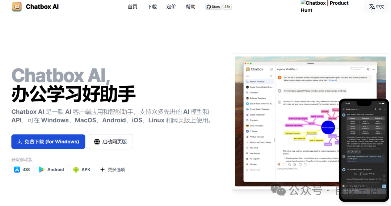Select IT Expert in the preview sidebar
The height and width of the screenshot is (206, 391).
point(259,131)
